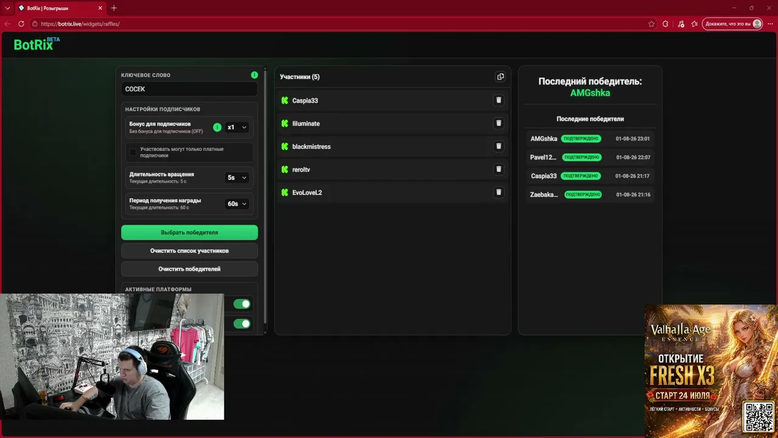
Task: Click the Kick icon next to blackmistress
Action: 284,147
